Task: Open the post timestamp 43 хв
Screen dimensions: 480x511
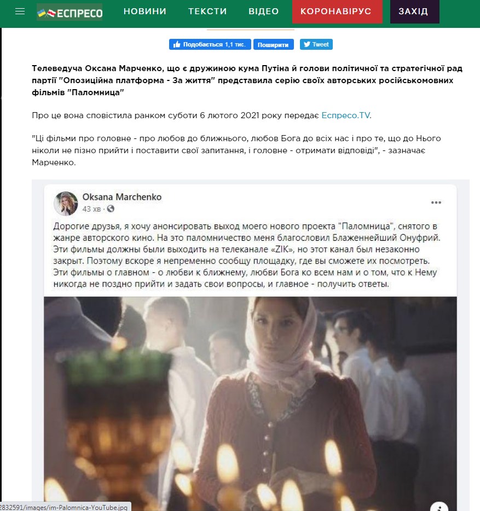Action: click(91, 209)
